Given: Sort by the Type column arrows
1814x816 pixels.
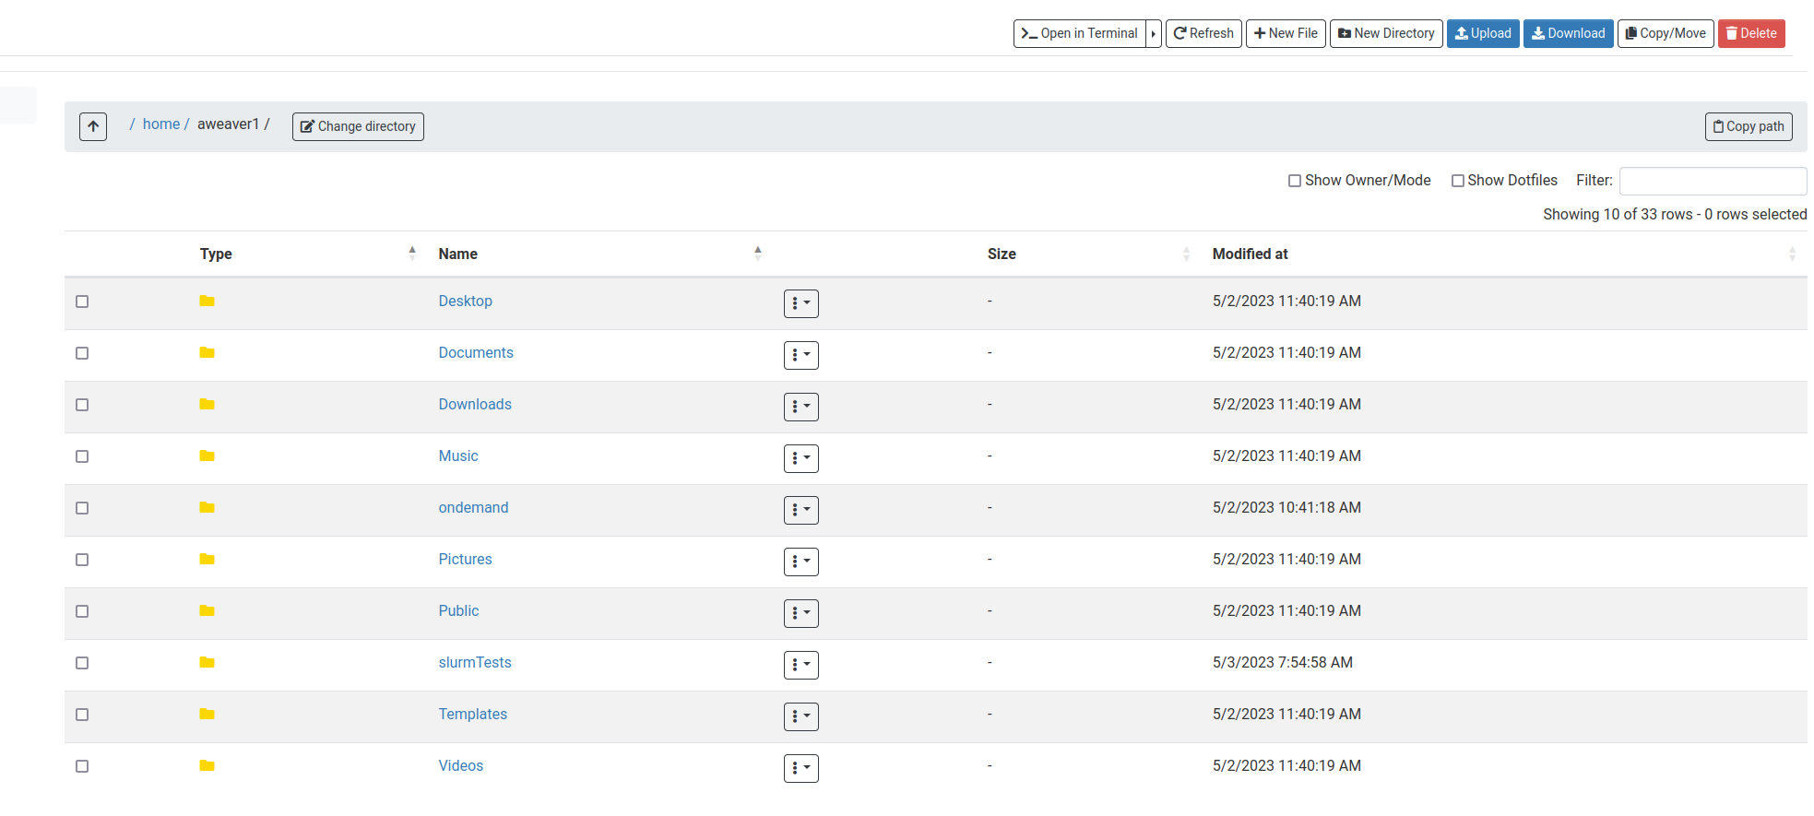Looking at the screenshot, I should 412,254.
